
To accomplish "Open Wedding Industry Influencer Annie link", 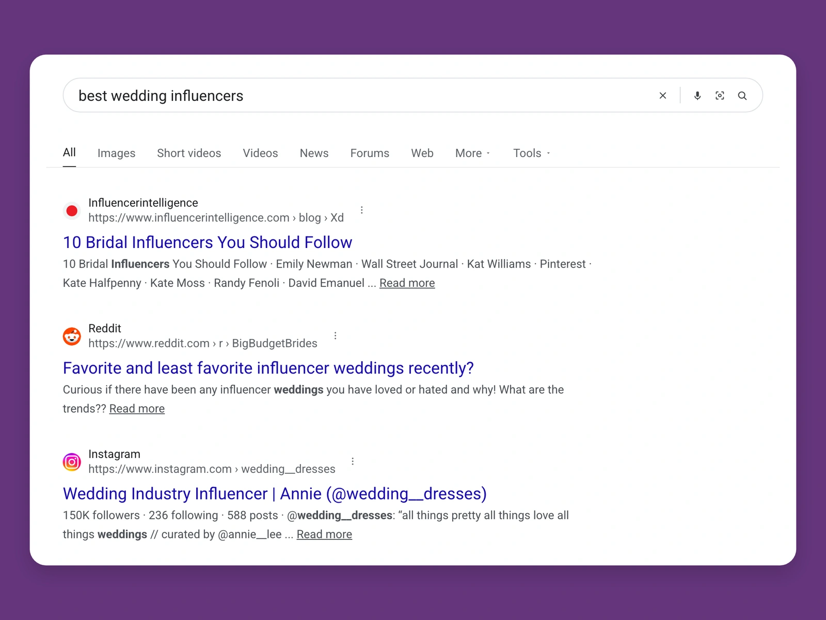I will coord(275,493).
